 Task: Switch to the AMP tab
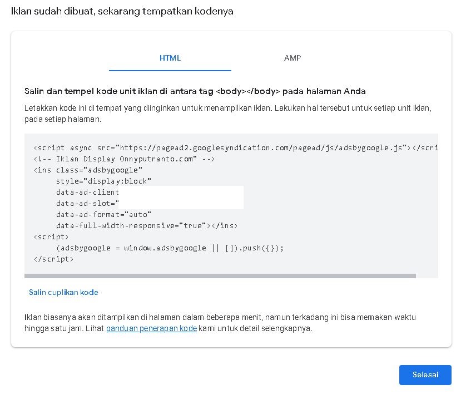pos(293,58)
